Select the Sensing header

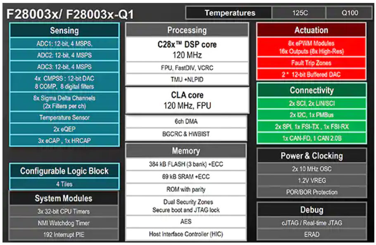64,31
